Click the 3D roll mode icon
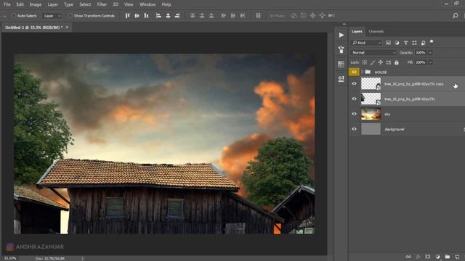 click(x=303, y=16)
